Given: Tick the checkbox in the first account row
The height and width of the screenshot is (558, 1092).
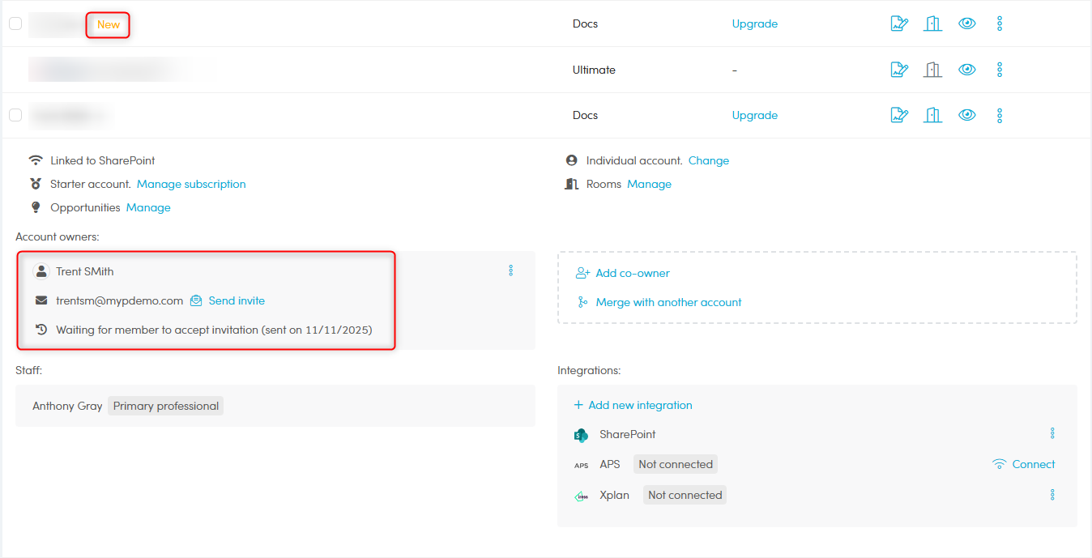Looking at the screenshot, I should coord(15,23).
